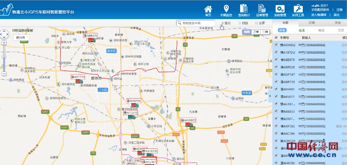Select truck marker 豫AG187W on map
The width and height of the screenshot is (347, 165).
(x=150, y=155)
